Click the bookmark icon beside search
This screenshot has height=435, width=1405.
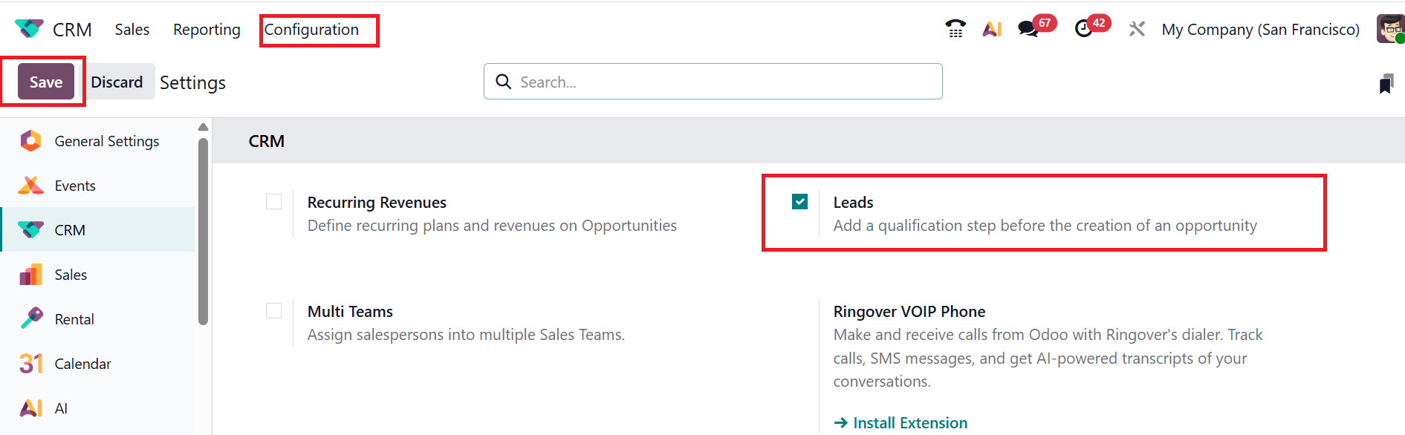[x=1386, y=84]
